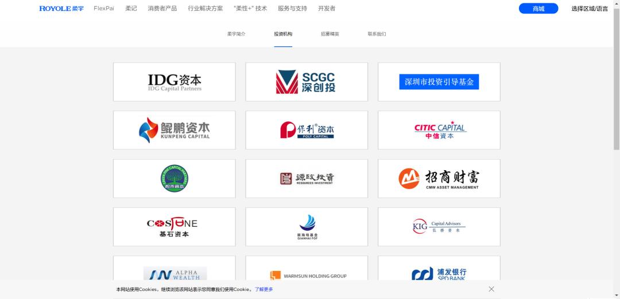Open the 选择区域/语言 selector
The width and height of the screenshot is (620, 299).
pyautogui.click(x=590, y=9)
